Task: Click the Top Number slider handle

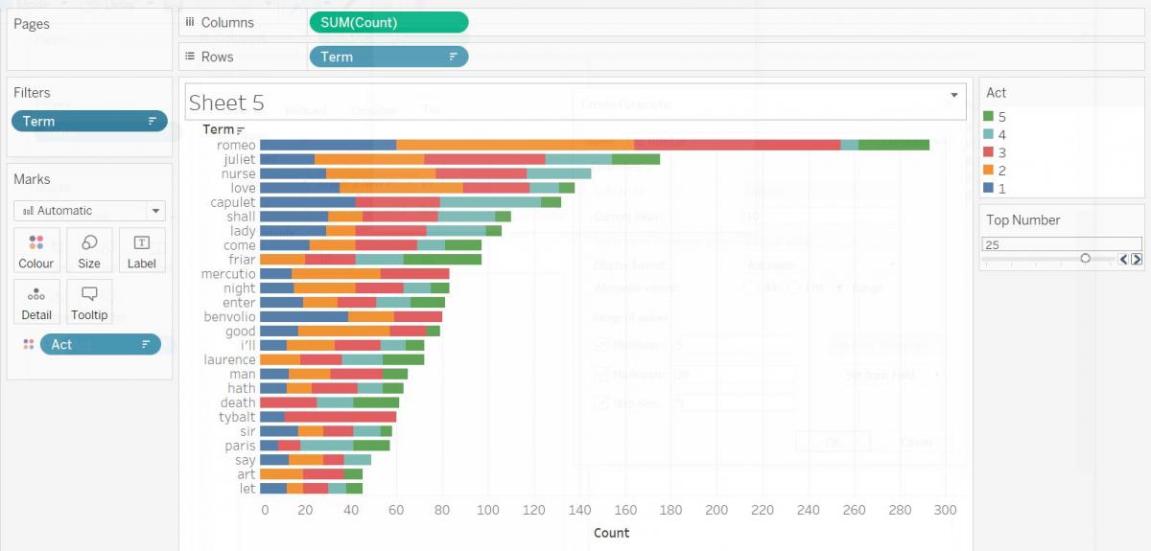Action: [1085, 259]
